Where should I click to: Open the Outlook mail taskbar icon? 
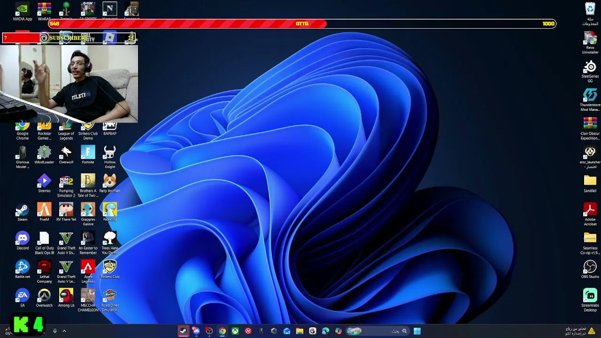click(x=287, y=331)
